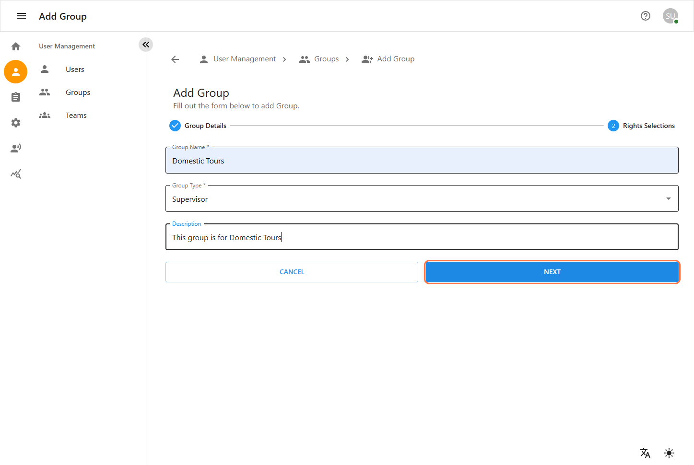The image size is (694, 465).
Task: Go to the Home sidebar icon
Action: [16, 46]
